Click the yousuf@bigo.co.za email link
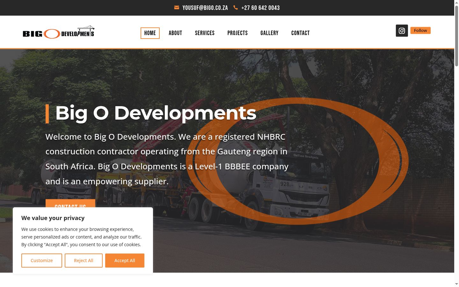This screenshot has height=287, width=459. tap(205, 8)
